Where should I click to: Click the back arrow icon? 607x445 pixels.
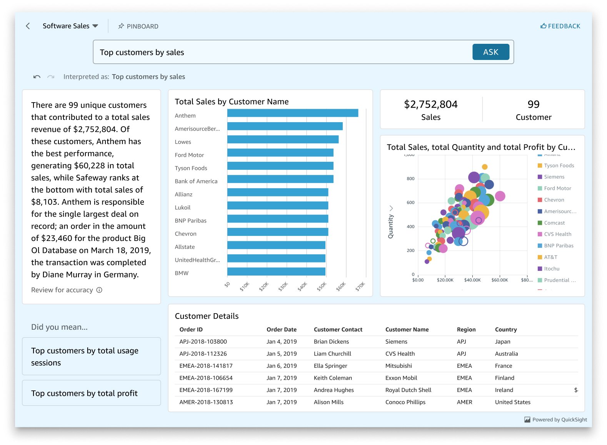tap(28, 26)
